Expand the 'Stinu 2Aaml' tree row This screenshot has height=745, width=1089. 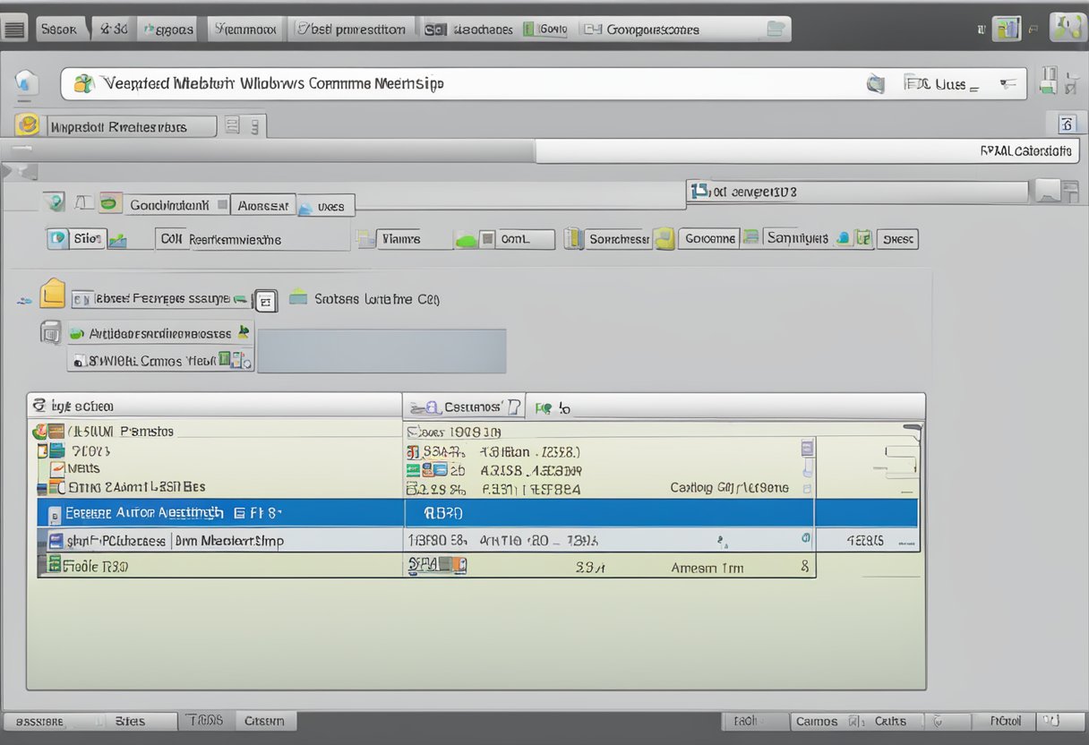(41, 488)
